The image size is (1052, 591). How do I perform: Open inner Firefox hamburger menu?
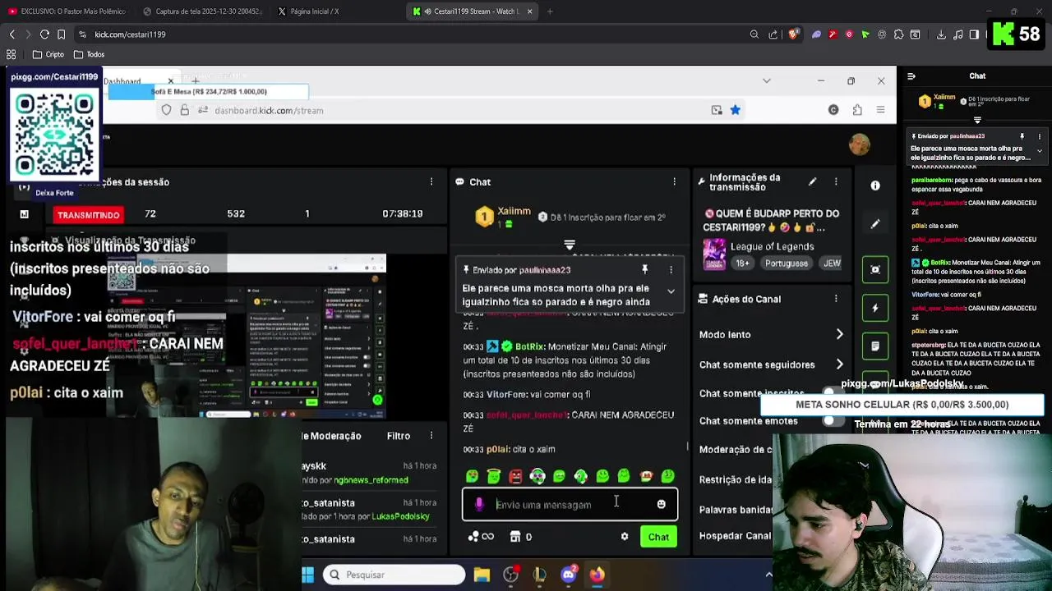coord(880,110)
